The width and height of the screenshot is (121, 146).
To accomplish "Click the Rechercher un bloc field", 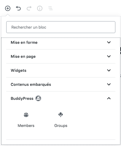I will click(61, 27).
